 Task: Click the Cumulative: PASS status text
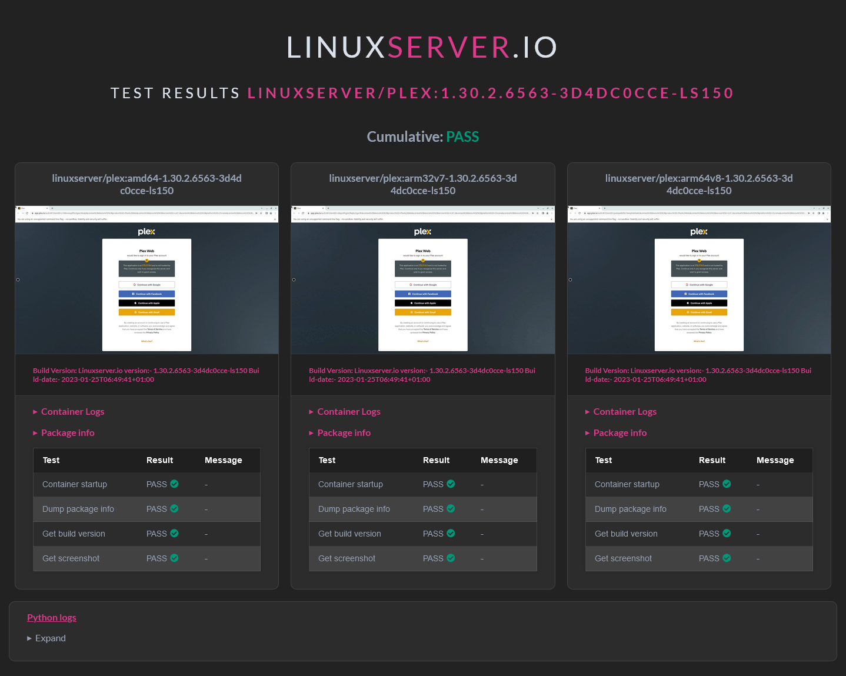click(x=423, y=136)
